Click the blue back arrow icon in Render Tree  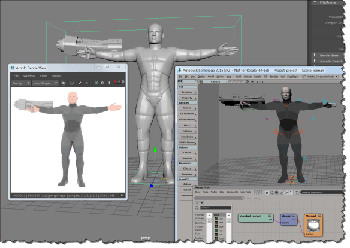291,192
